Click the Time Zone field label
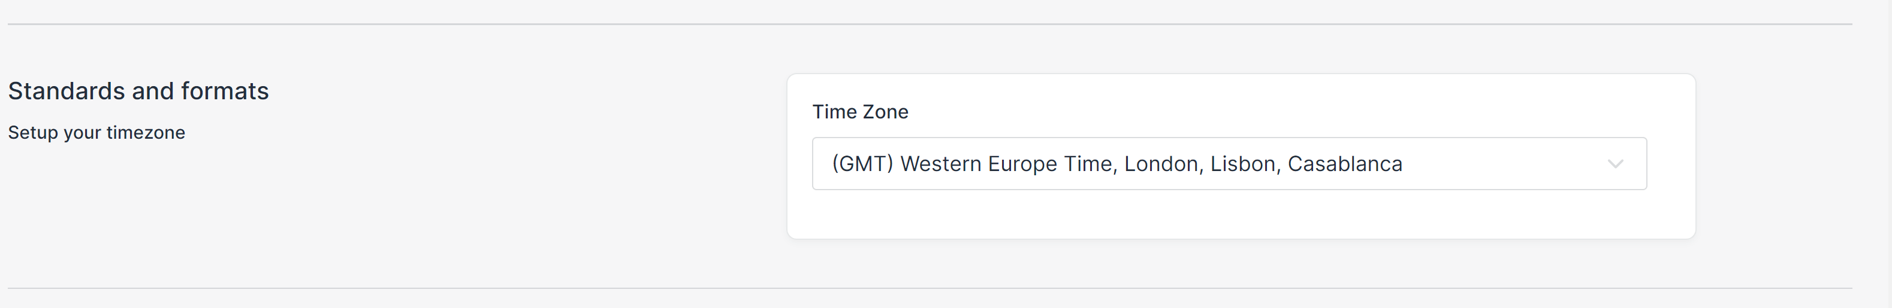The width and height of the screenshot is (1892, 308). tap(860, 111)
